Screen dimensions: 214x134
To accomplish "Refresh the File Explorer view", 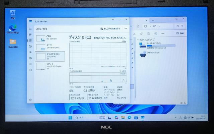I will pyautogui.click(x=138, y=26).
